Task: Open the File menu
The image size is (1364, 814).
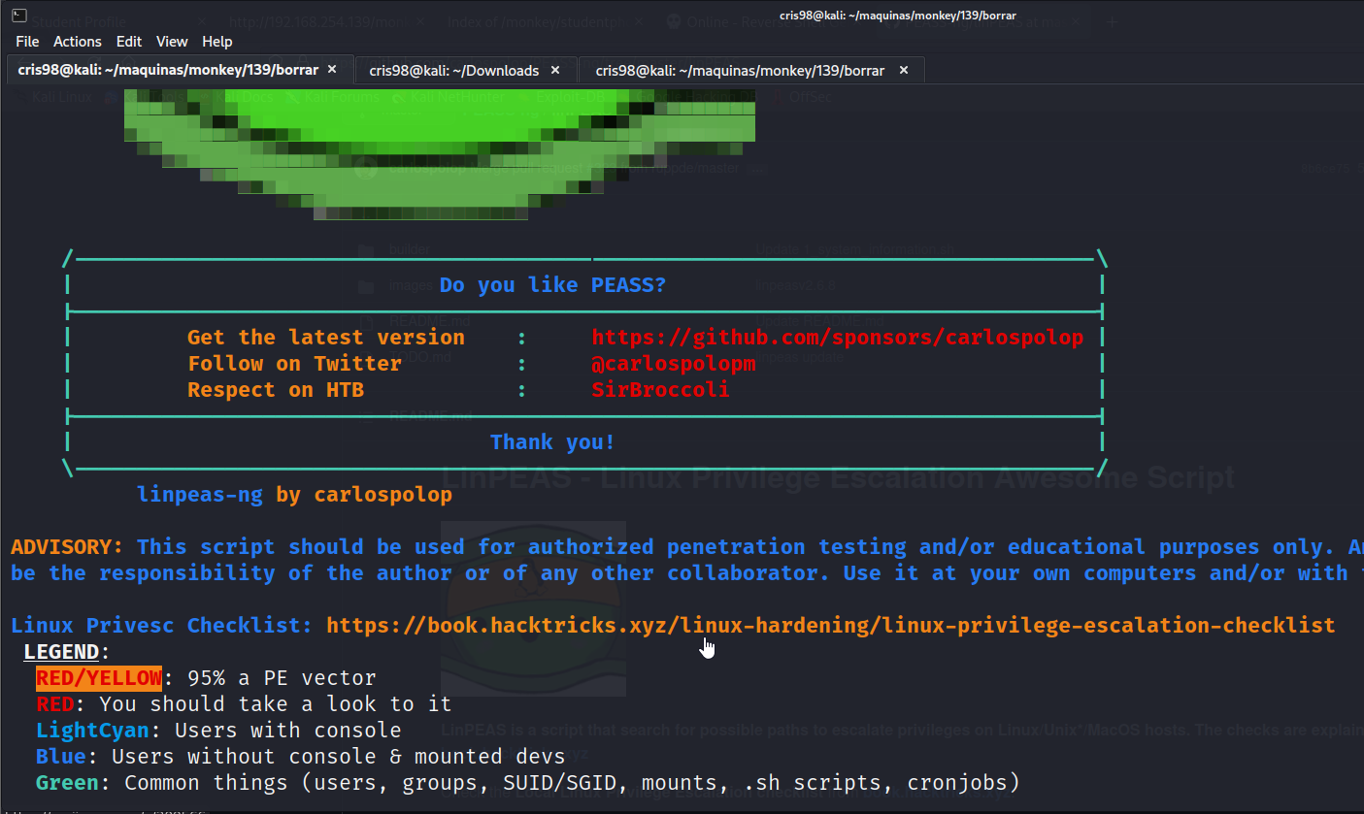Action: (27, 41)
